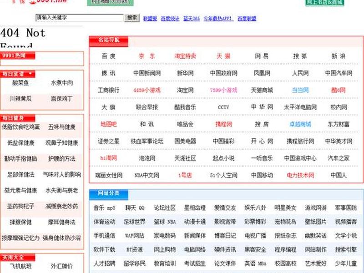
Task: Open the 中国新闻网 link
Action: pos(147,73)
